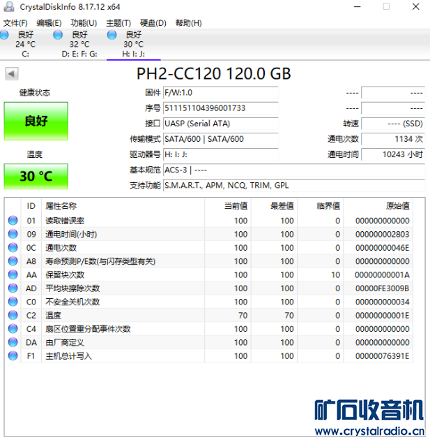
Task: Click the ID column header
Action: 31,206
